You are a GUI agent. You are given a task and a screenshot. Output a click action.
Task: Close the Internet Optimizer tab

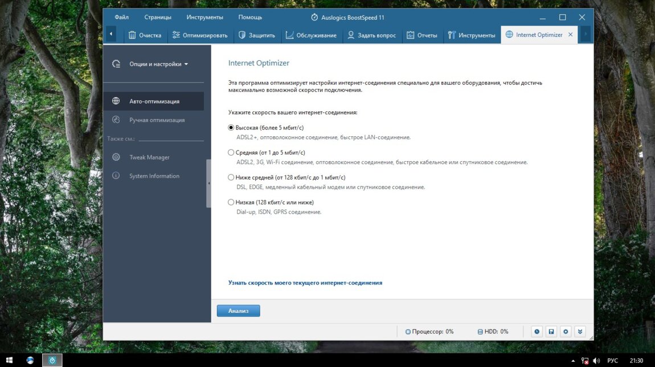tap(571, 35)
